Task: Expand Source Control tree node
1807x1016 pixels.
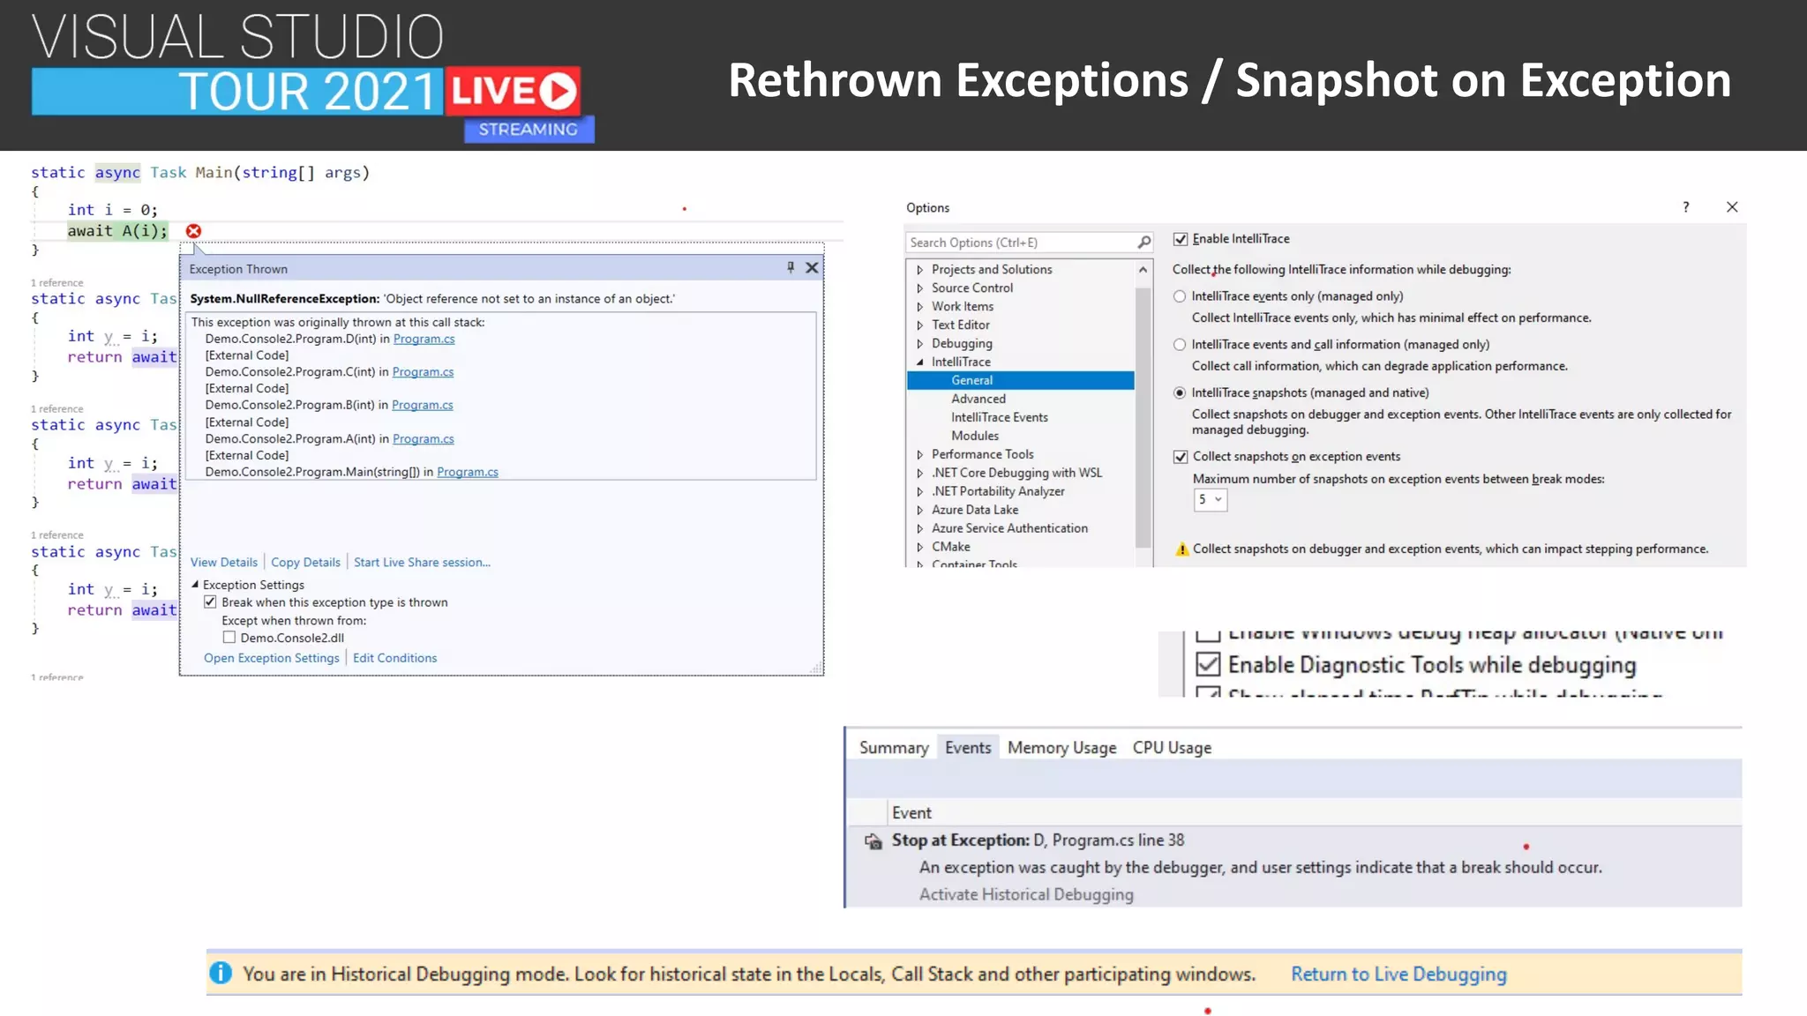Action: click(919, 288)
